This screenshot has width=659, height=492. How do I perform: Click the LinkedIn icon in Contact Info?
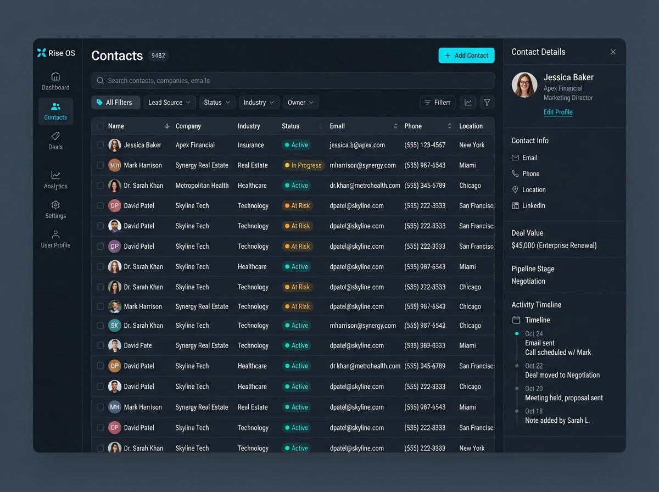tap(515, 205)
